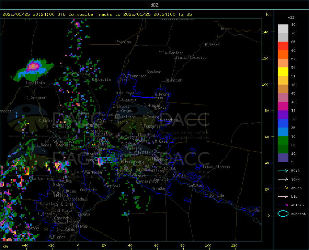Click the cyan 50YD arrow icon
Viewport: 309px width, 250px height.
coord(283,171)
